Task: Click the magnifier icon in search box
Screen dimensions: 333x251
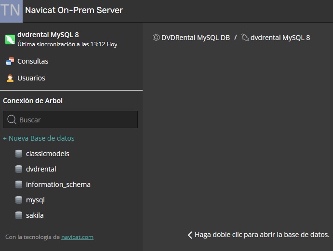Action: 12,119
